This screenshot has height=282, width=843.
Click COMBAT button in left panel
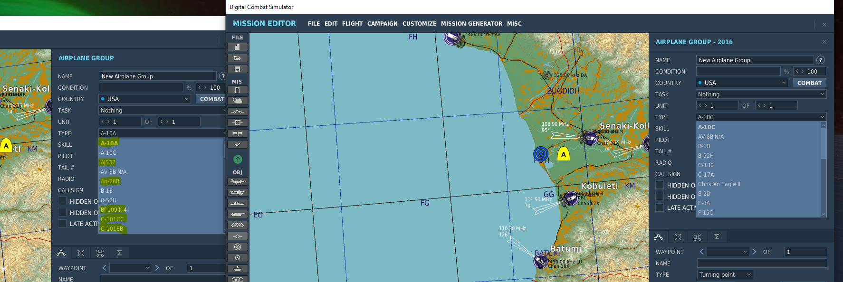tap(211, 99)
